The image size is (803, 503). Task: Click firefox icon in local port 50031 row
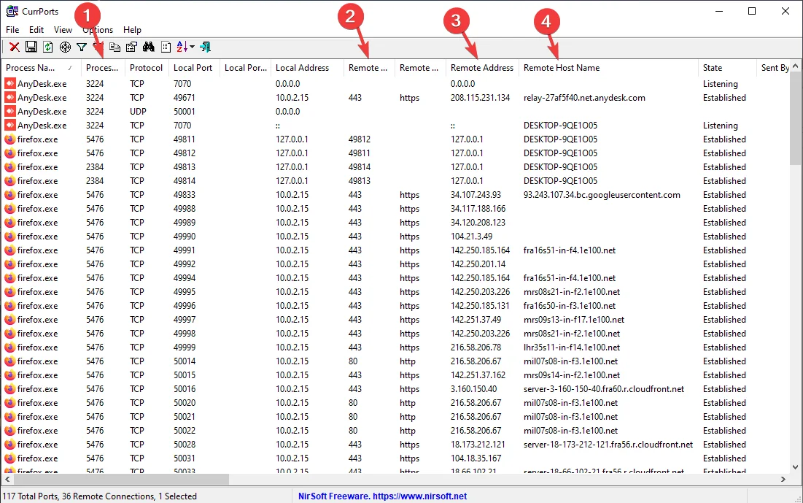[x=9, y=458]
